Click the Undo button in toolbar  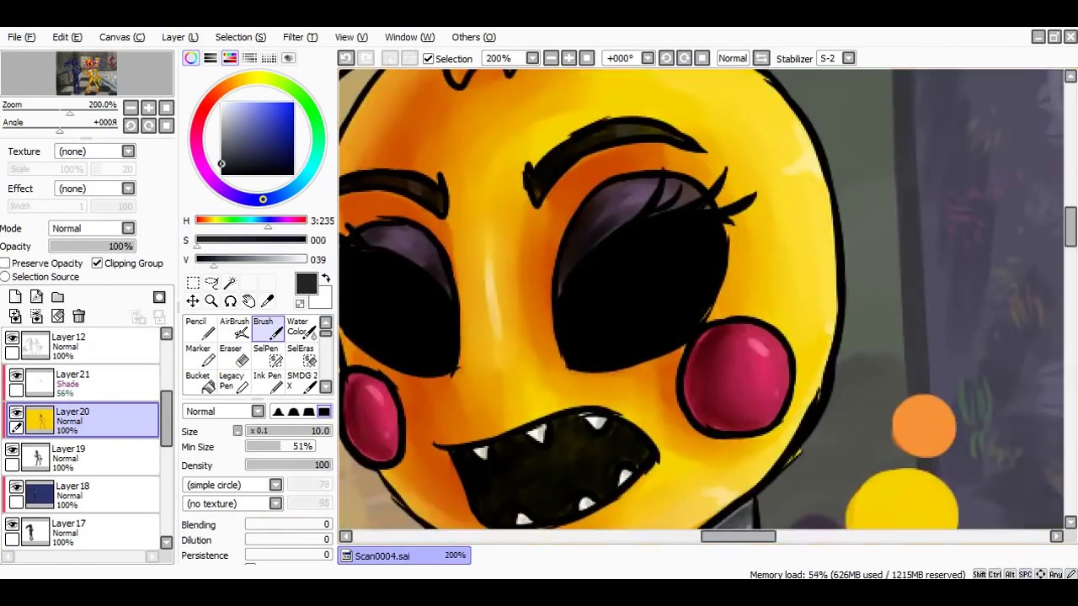345,58
